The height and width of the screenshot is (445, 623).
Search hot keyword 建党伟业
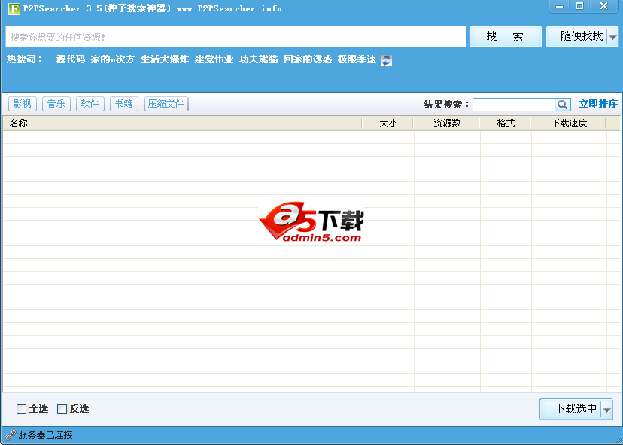pos(214,59)
